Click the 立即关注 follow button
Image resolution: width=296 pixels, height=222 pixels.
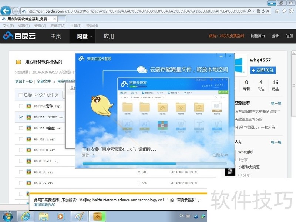tap(263, 70)
